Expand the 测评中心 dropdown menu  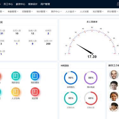(56, 11)
